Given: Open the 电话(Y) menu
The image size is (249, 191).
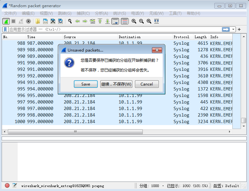Looking at the screenshot, I should (138, 13).
